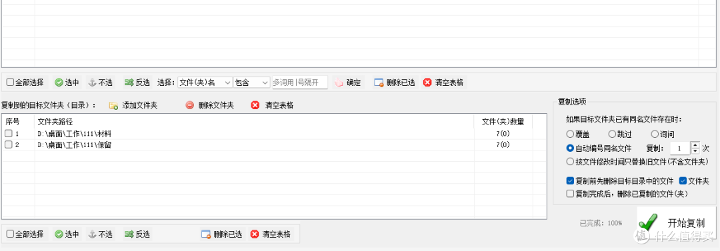Click 删除文件夹 button
The width and height of the screenshot is (720, 251).
210,106
